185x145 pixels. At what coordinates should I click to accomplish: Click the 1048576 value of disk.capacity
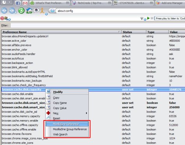tap(175, 89)
